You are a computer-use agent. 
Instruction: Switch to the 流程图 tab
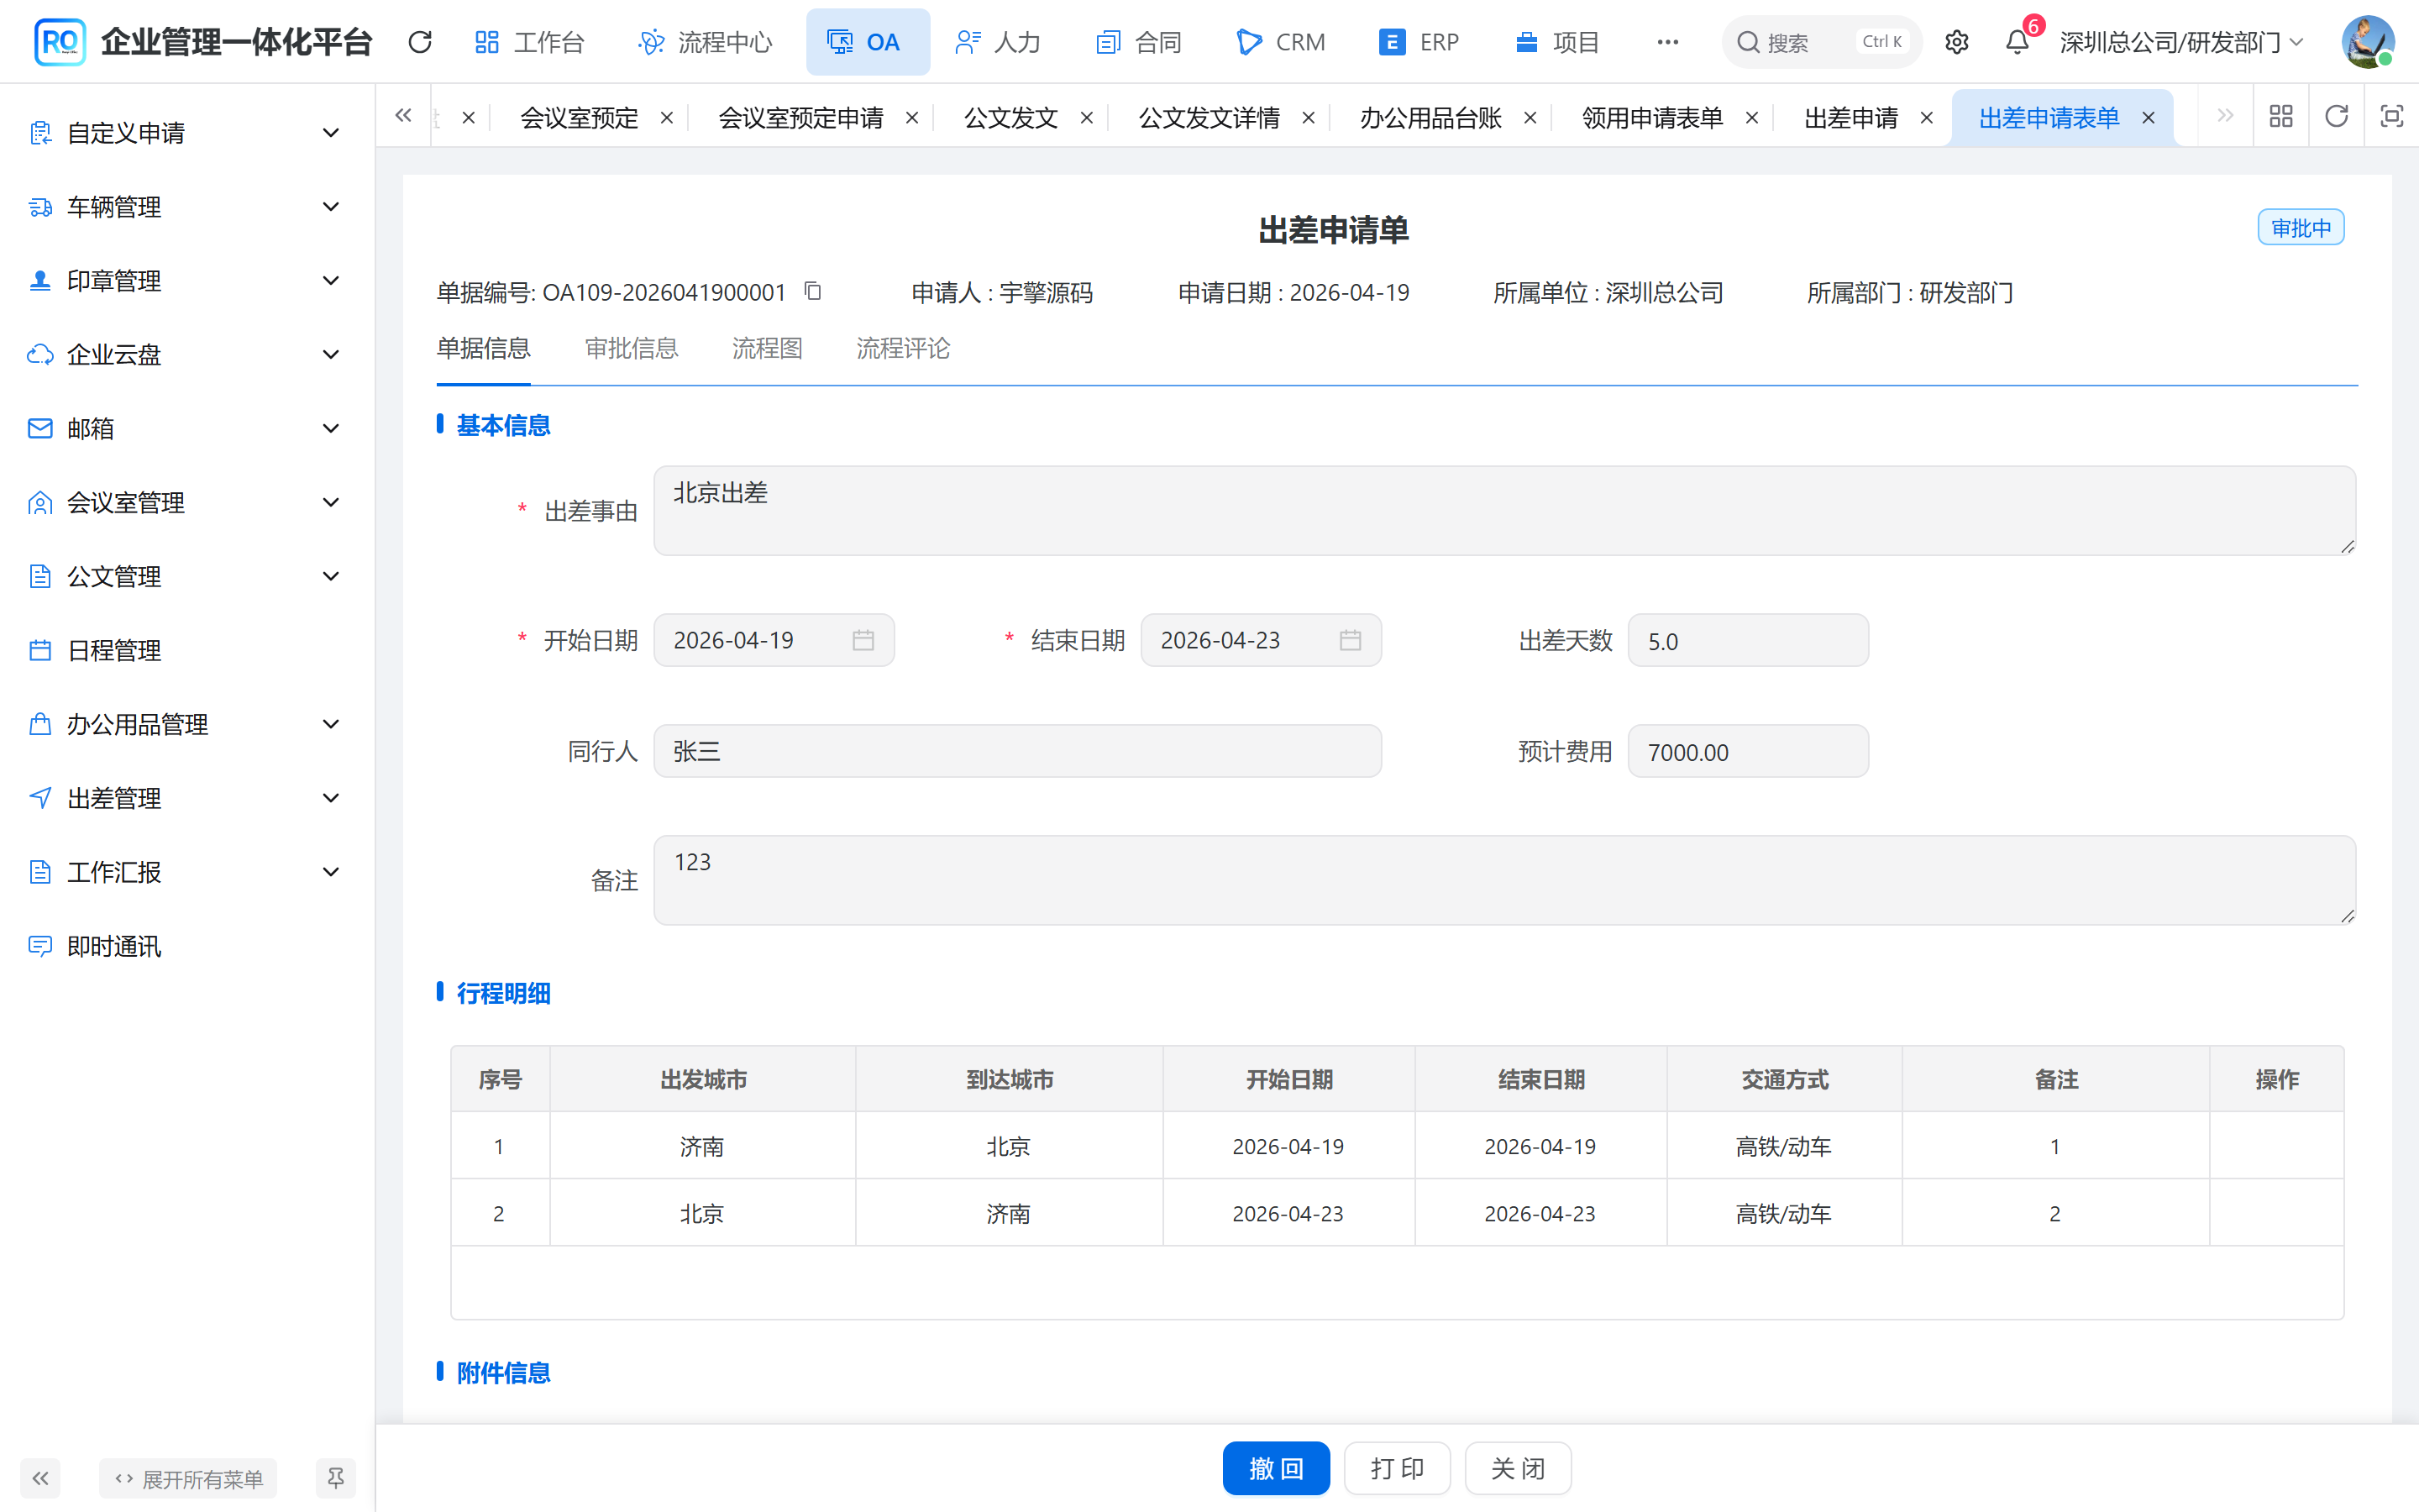pos(767,348)
